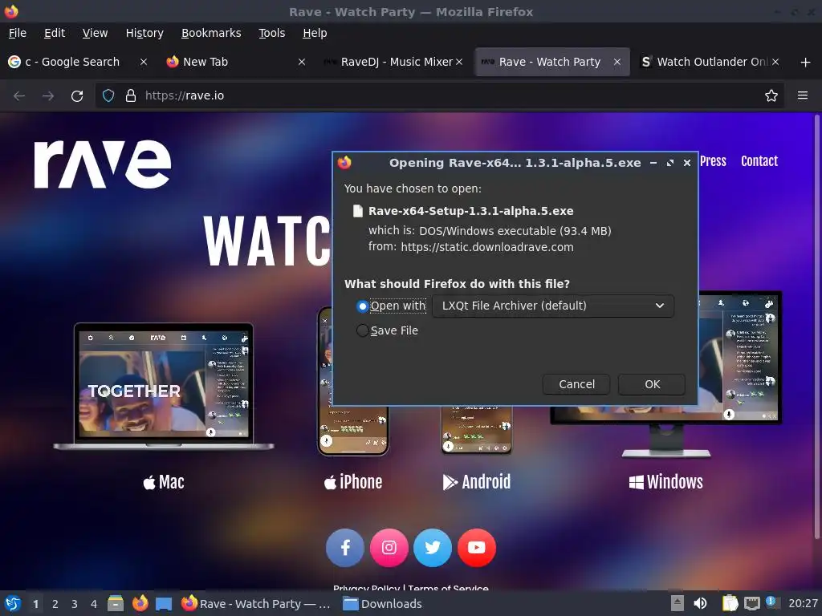Select the Save File radio option
The height and width of the screenshot is (616, 822).
coord(362,330)
